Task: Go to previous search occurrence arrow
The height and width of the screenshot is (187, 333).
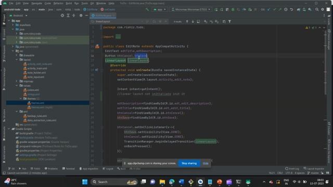Action: coord(187,21)
